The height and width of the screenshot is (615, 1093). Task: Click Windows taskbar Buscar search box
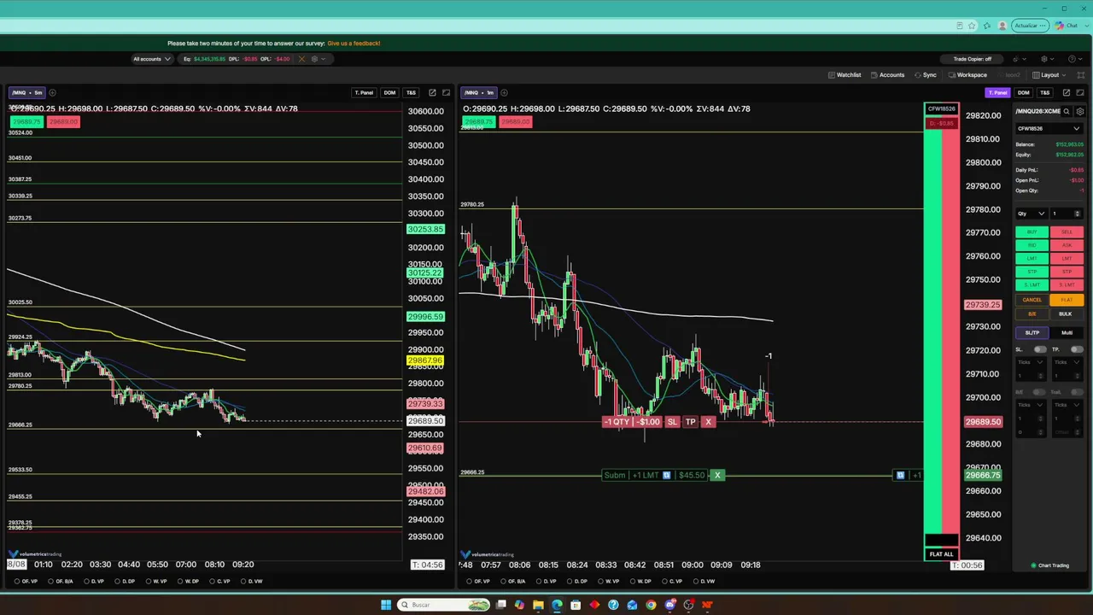pos(444,605)
